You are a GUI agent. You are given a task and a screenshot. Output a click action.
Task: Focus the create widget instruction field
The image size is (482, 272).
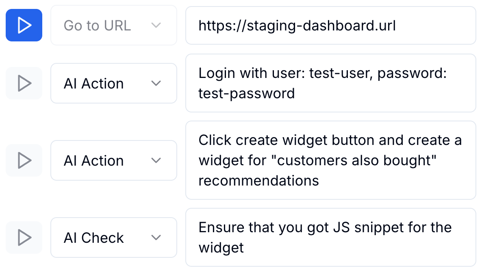330,160
